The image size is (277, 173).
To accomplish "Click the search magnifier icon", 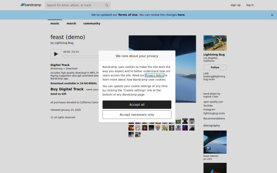I will [107, 5].
